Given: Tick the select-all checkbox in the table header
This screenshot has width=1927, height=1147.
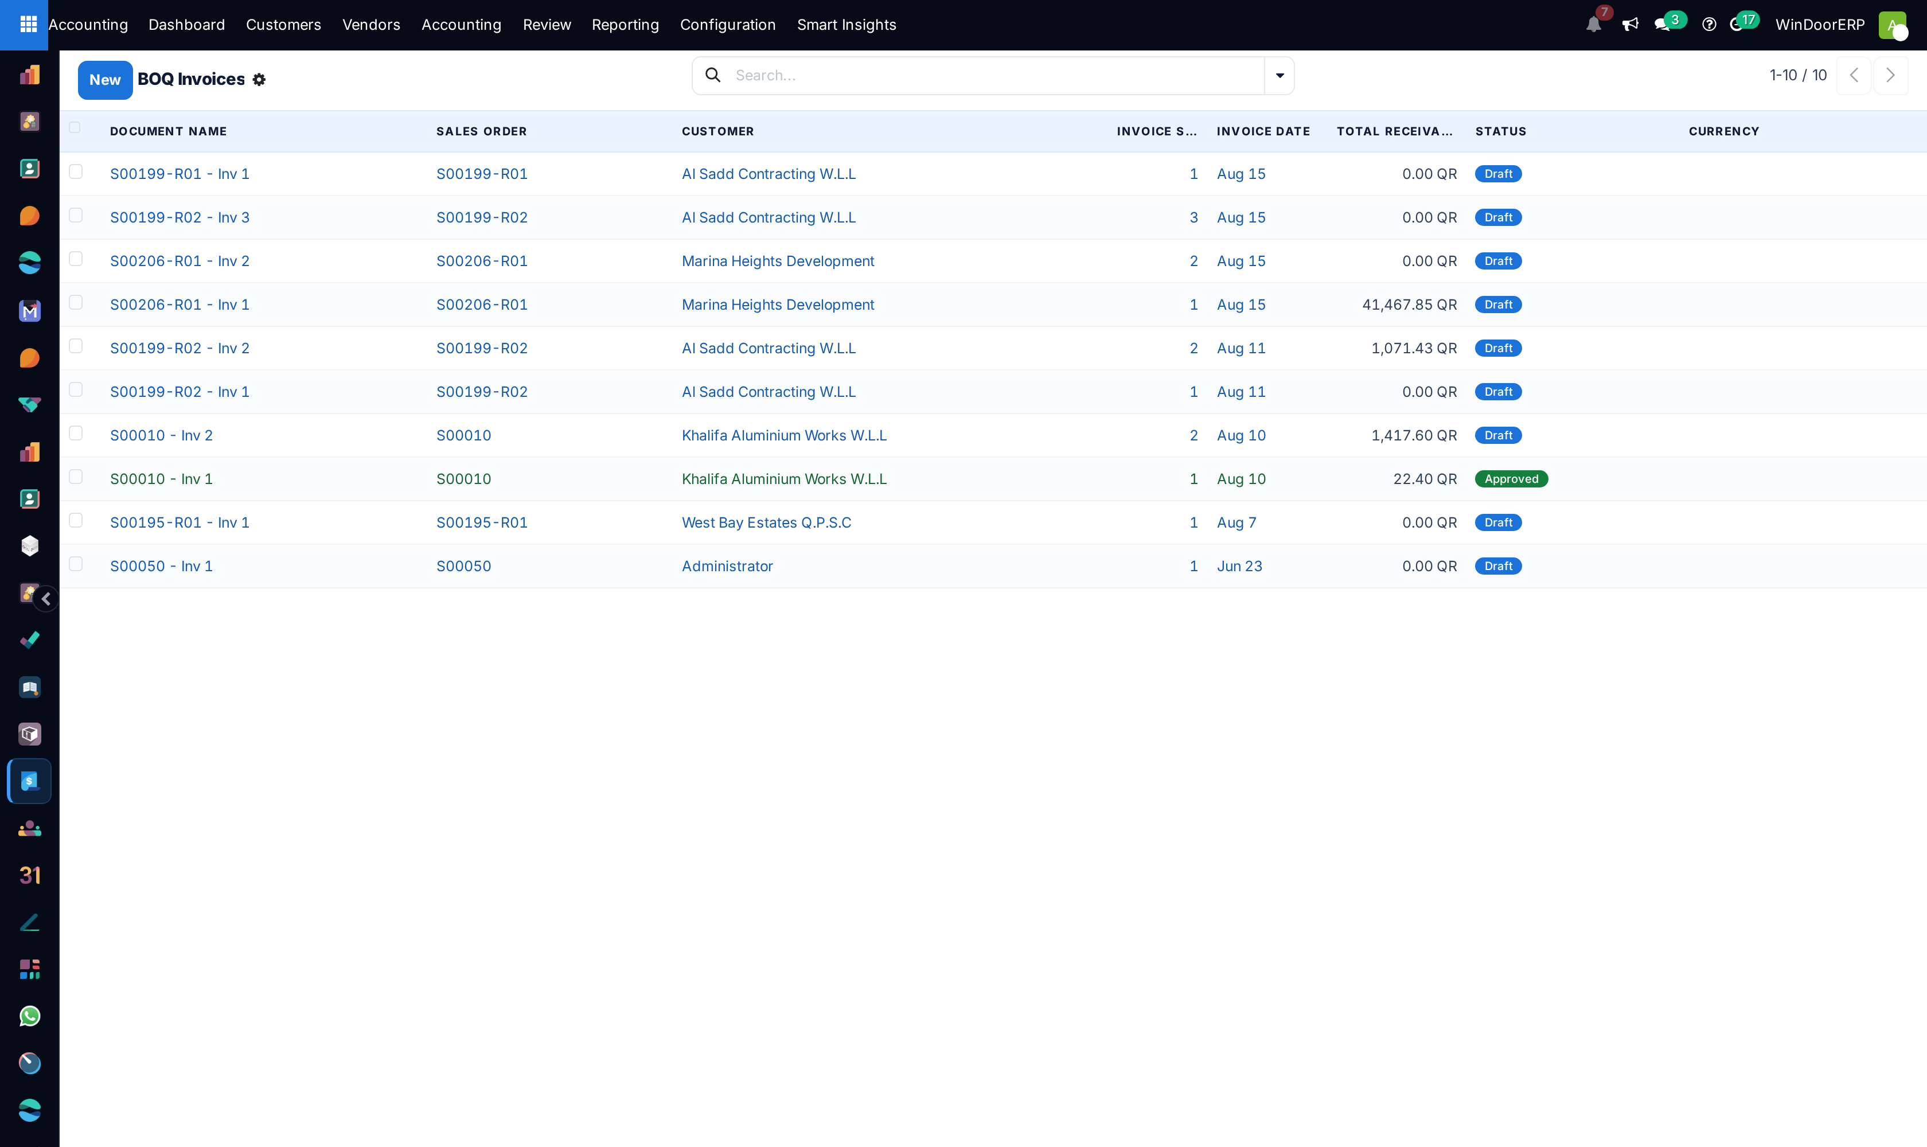Looking at the screenshot, I should (75, 127).
